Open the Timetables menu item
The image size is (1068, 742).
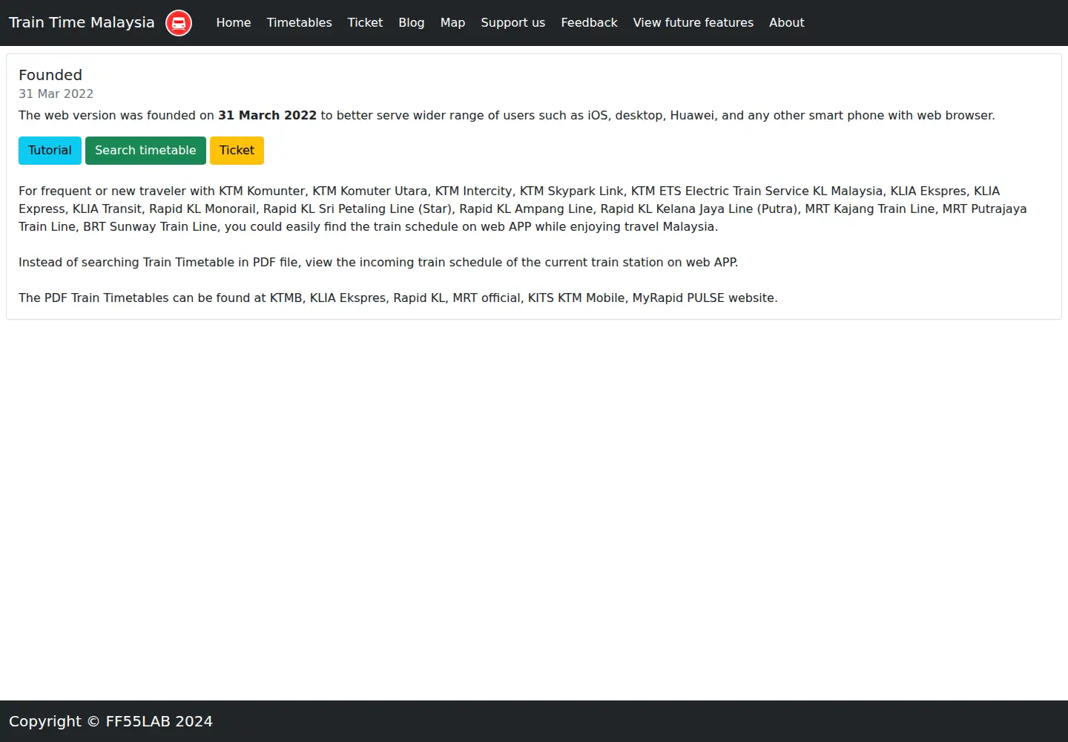(300, 23)
